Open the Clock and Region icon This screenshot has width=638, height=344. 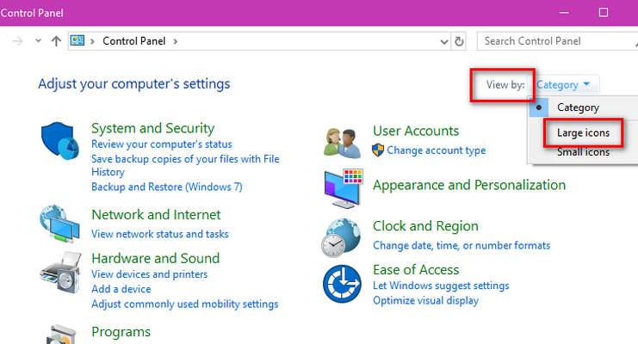[341, 238]
